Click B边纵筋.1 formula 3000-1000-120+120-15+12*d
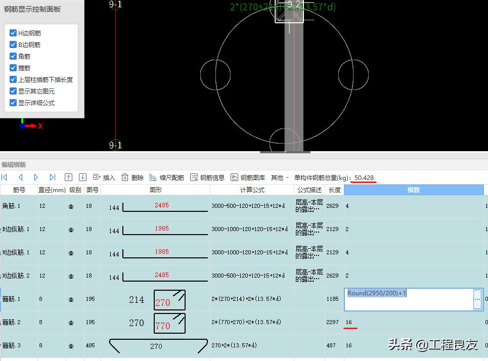This screenshot has width=488, height=361. [250, 229]
